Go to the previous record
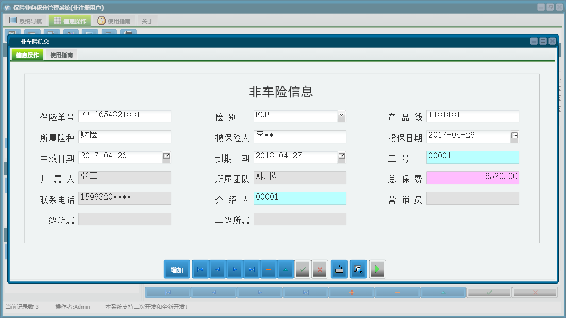566x318 pixels. click(217, 269)
